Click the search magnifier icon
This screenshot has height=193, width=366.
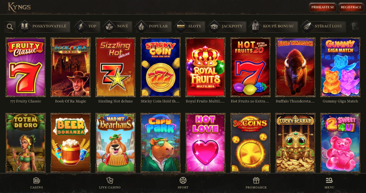pos(10,27)
